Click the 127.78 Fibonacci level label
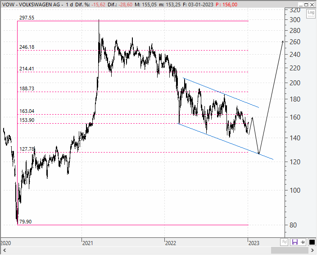317x255 pixels. [27, 149]
